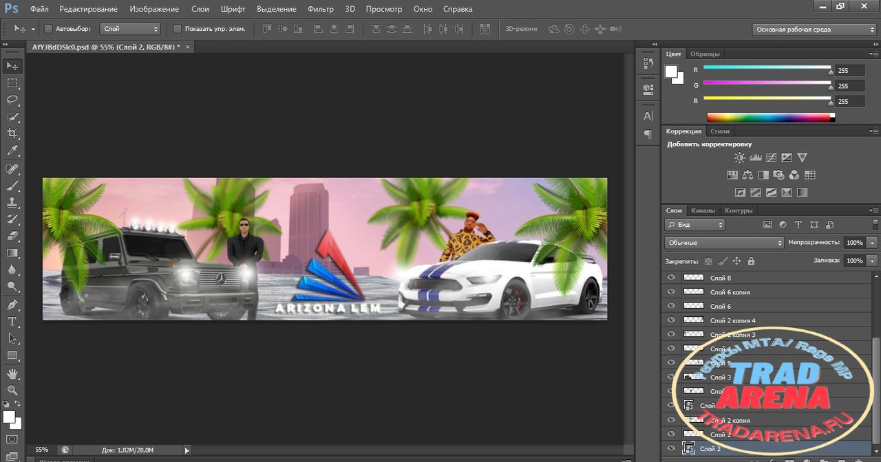The image size is (881, 462).
Task: Expand the Непрозрачность opacity dropdown arrow
Action: click(873, 243)
